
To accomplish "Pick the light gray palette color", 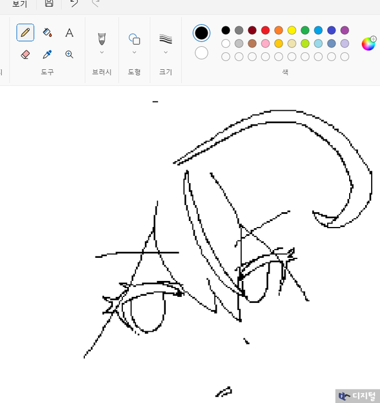I will tap(239, 43).
